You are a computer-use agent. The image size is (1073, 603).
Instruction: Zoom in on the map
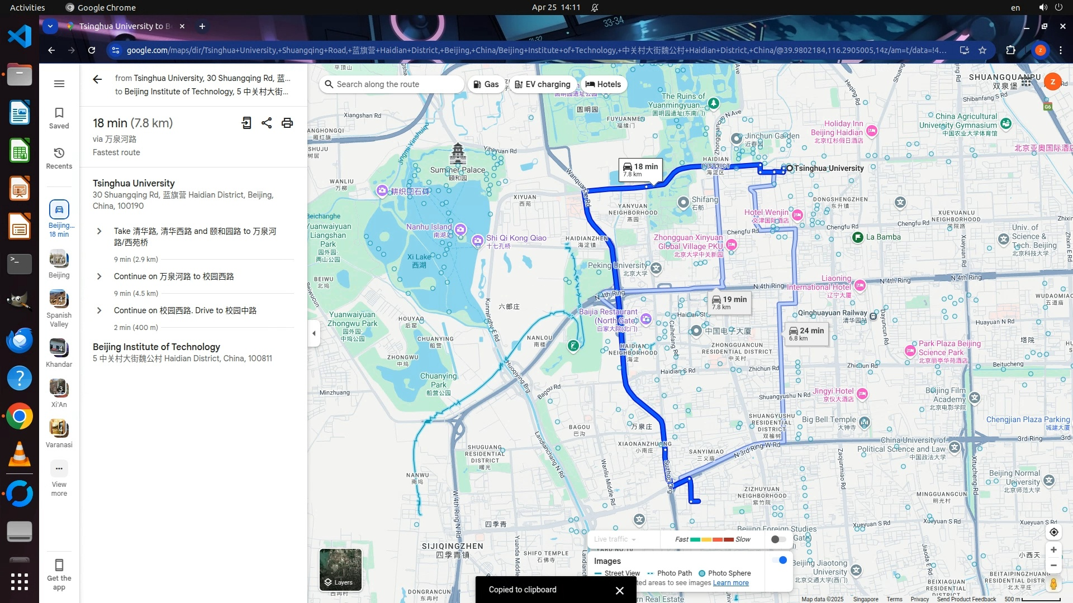[x=1053, y=550]
